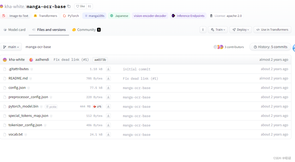Download the README.md file
The image size is (295, 162).
(x=108, y=78)
